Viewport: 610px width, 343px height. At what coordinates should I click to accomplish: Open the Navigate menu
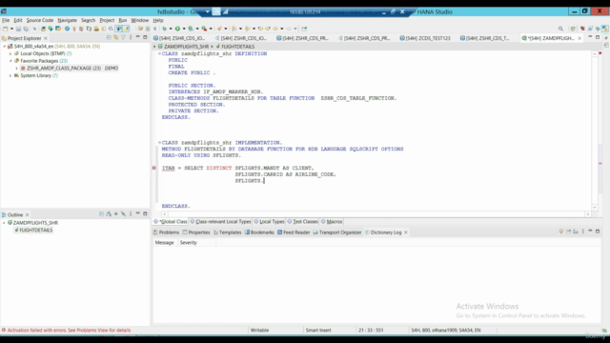coord(68,20)
